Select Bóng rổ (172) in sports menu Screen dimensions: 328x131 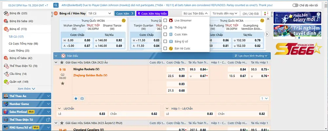click(x=27, y=29)
